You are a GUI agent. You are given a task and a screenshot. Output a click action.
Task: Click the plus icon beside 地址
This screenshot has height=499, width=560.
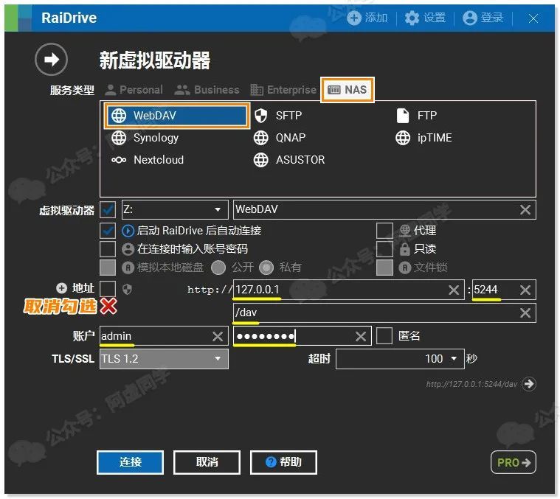61,288
